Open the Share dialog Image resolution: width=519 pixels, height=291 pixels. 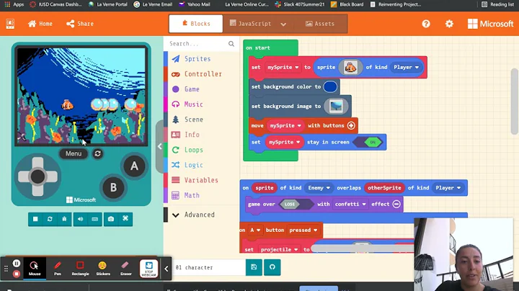coord(80,24)
